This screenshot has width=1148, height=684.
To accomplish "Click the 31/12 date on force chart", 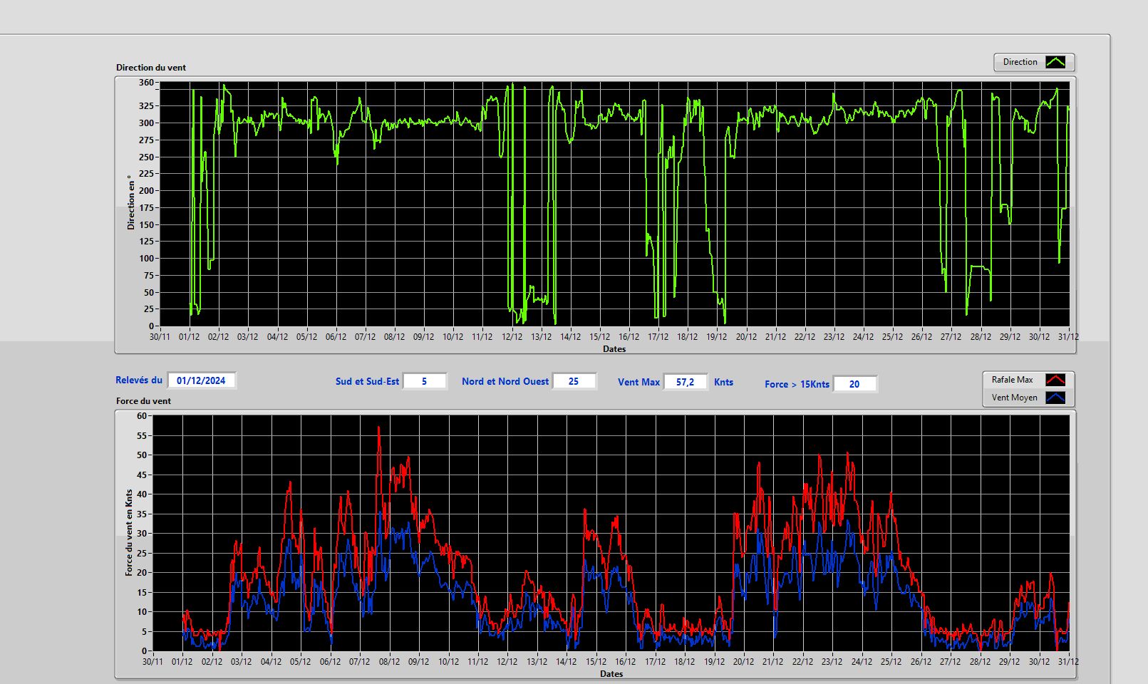I will click(x=1068, y=662).
